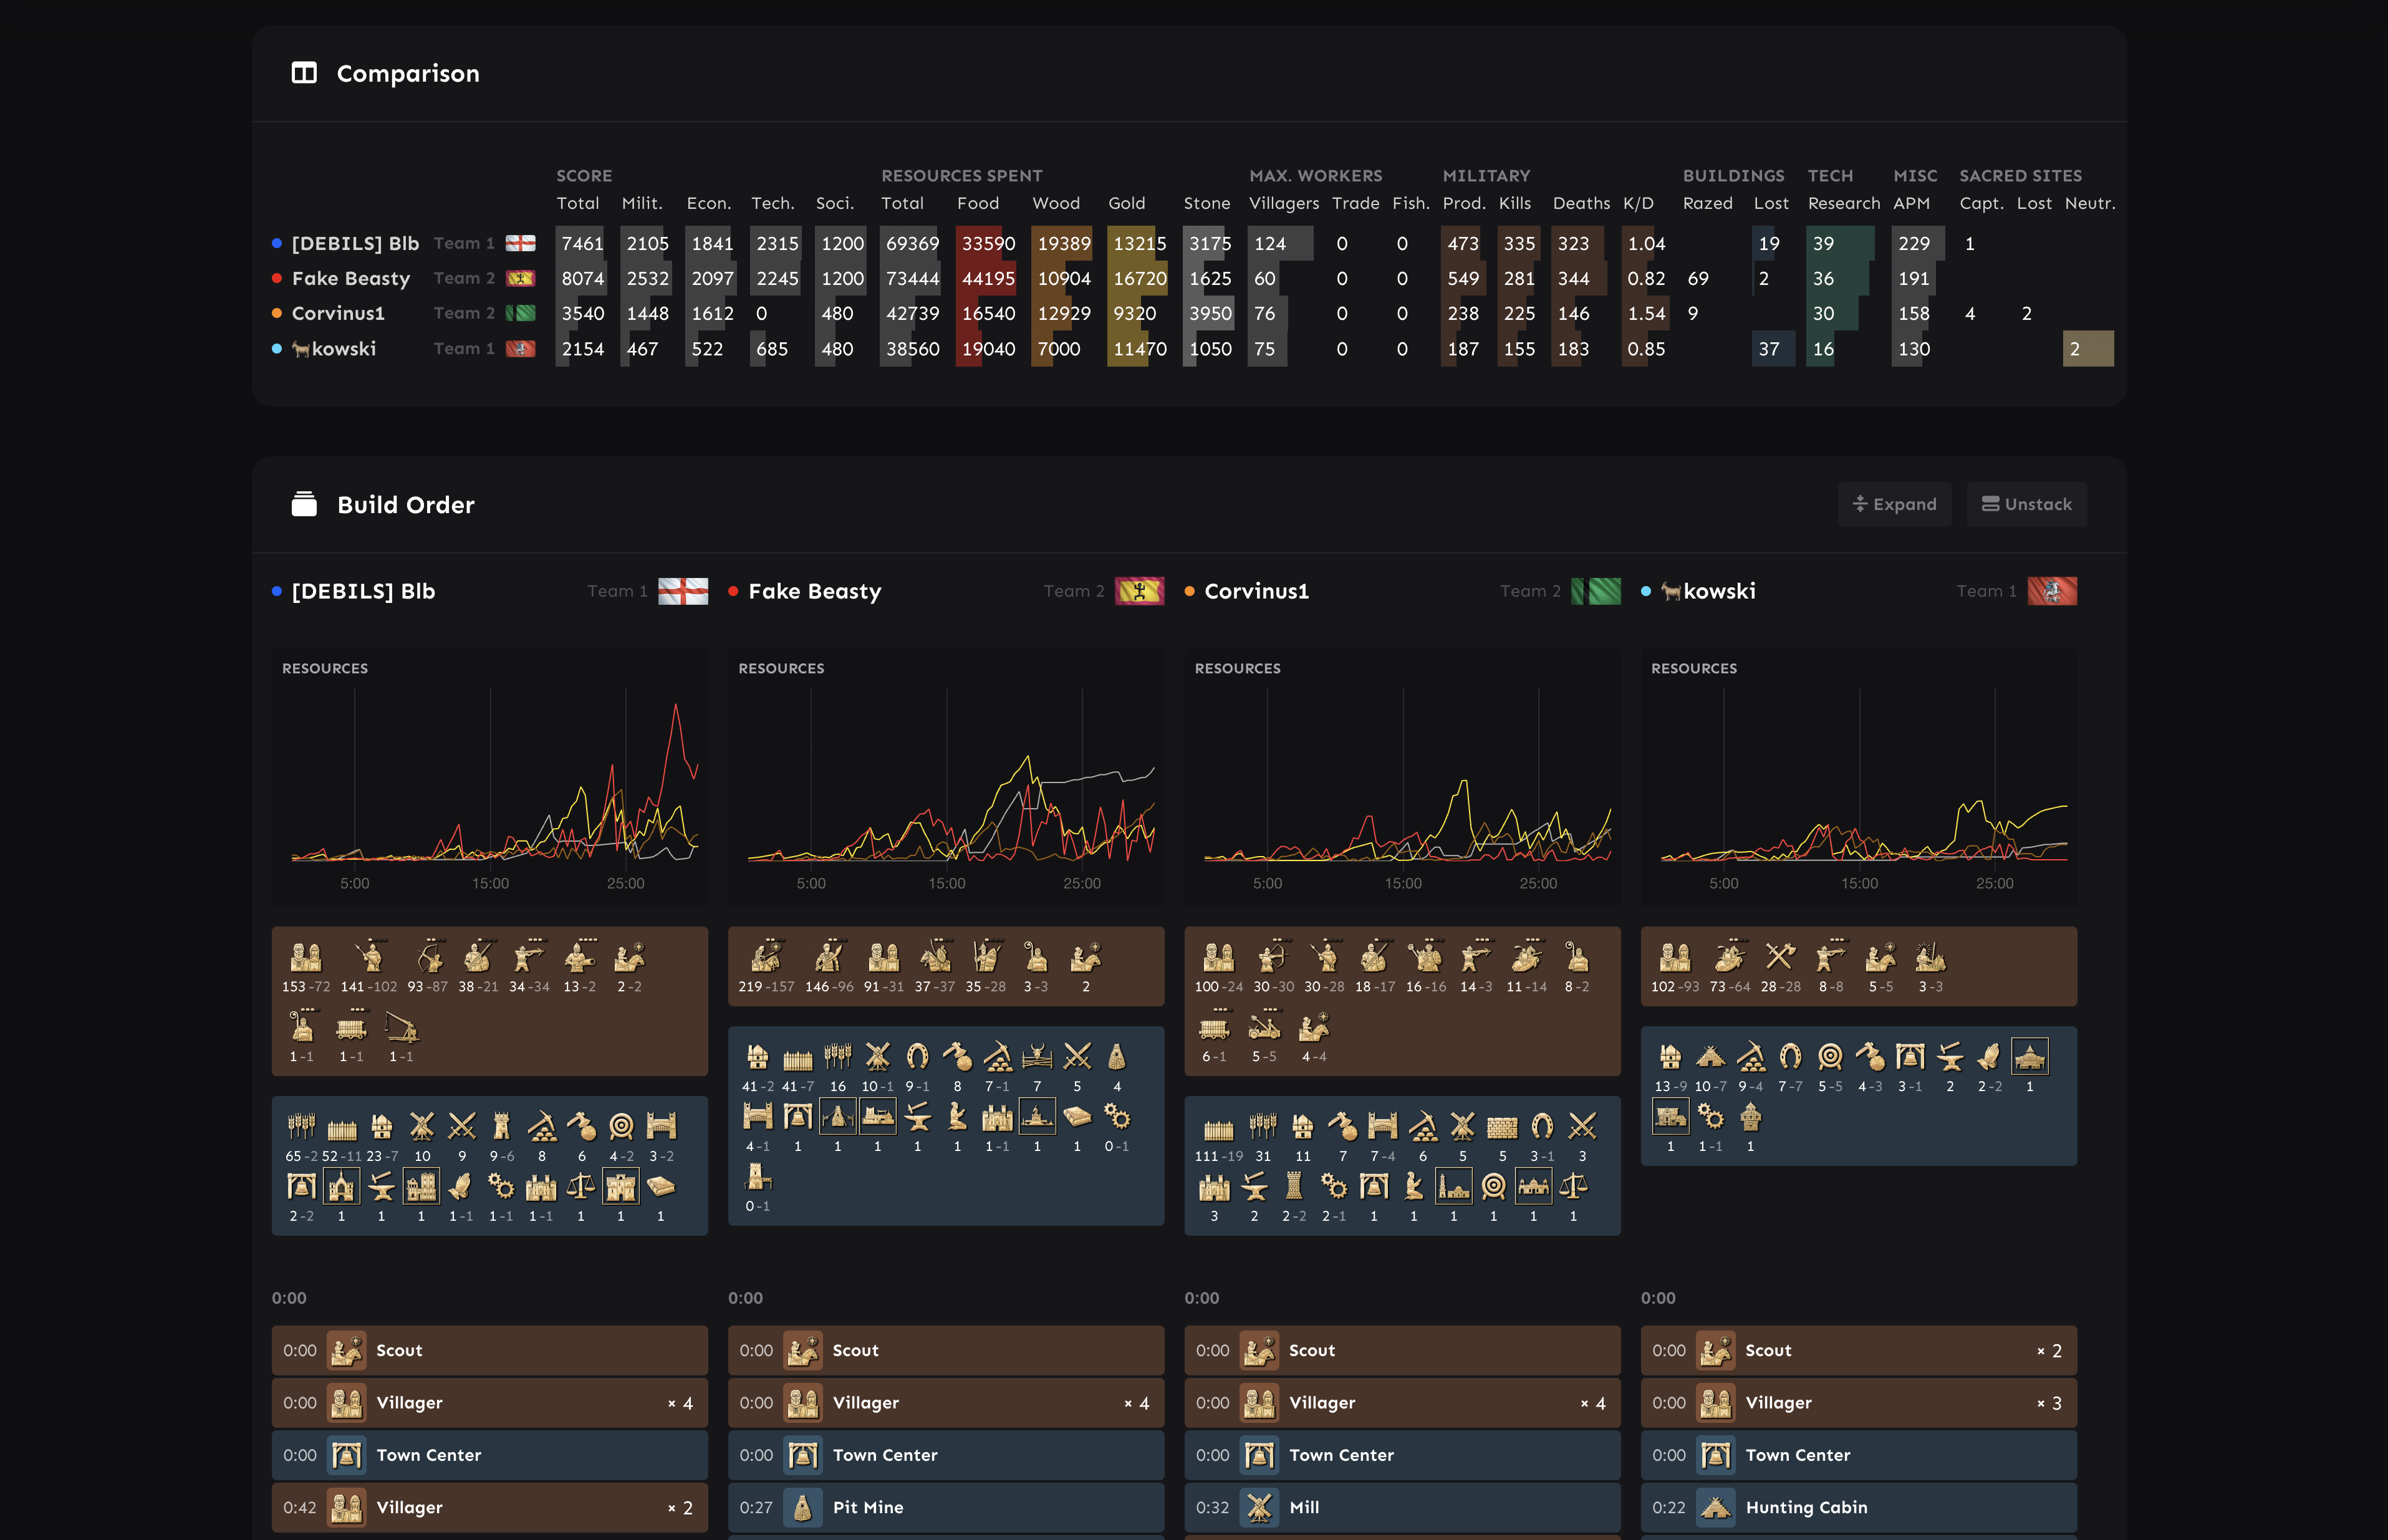Open Fake Beasty player link in Comparison table
Screen dimensions: 2388x1540
[x=351, y=278]
